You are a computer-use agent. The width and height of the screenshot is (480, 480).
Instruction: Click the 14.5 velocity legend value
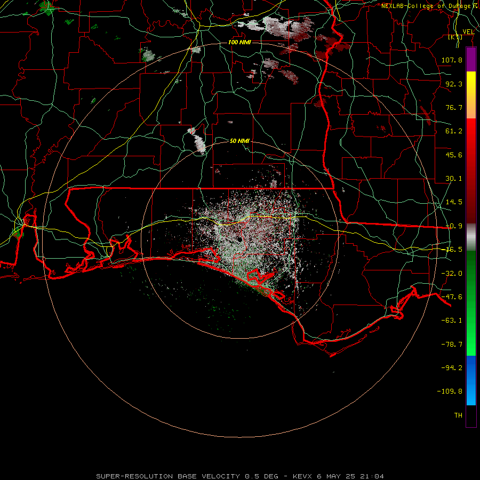click(454, 202)
